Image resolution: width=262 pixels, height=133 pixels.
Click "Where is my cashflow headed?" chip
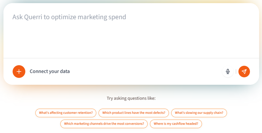pos(176,124)
